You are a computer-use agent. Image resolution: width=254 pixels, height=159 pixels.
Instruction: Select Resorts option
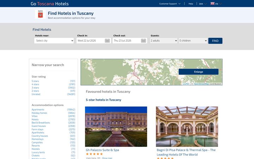click(36, 146)
